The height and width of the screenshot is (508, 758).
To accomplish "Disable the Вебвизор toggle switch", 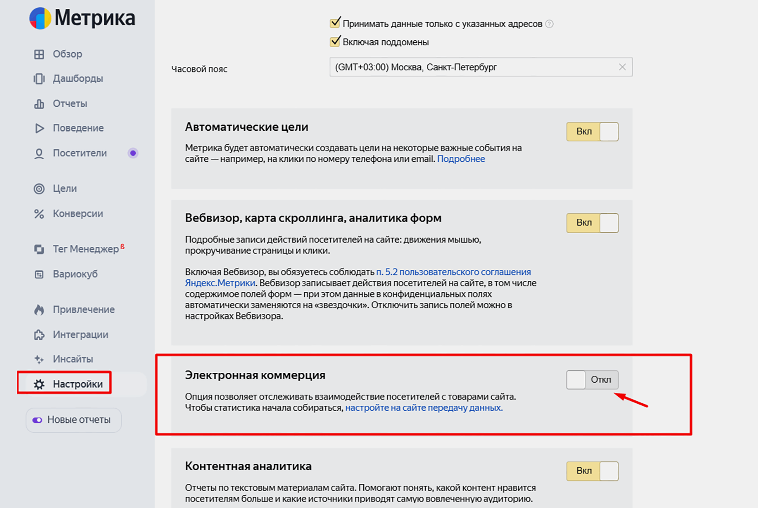I will [x=592, y=223].
